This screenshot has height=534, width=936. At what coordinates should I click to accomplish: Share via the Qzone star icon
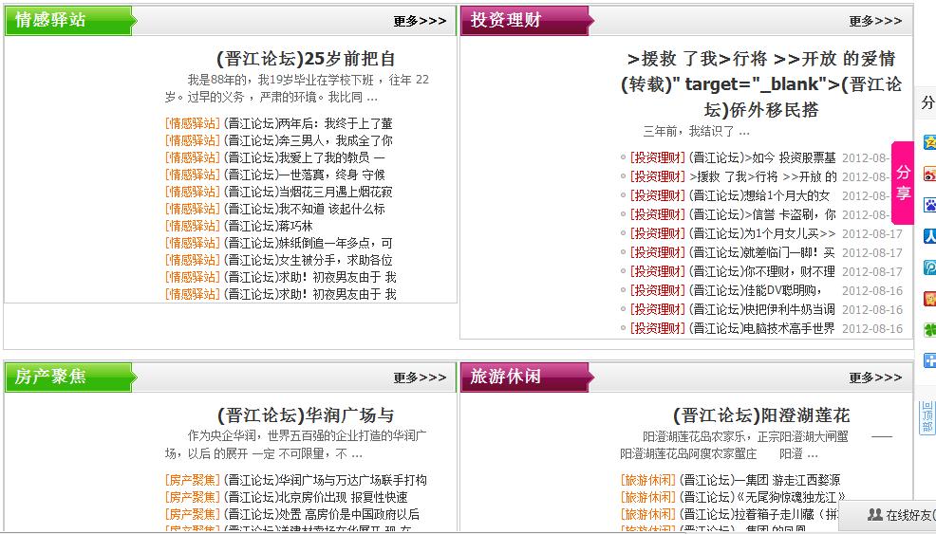click(x=930, y=142)
